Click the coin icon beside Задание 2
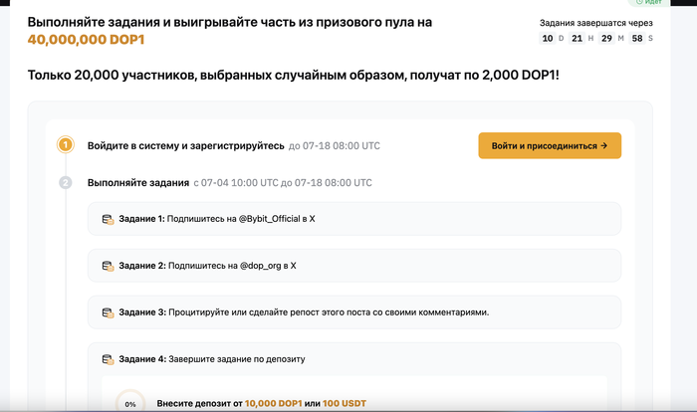Viewport: 697px width, 412px height. coord(108,266)
